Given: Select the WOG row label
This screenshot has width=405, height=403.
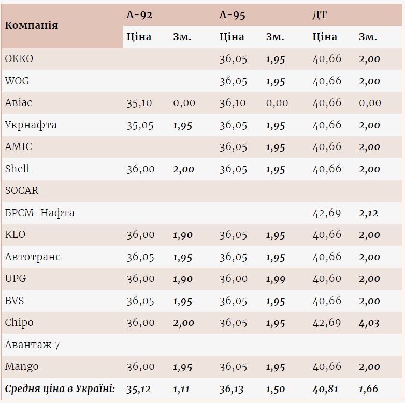Looking at the screenshot, I should [17, 81].
